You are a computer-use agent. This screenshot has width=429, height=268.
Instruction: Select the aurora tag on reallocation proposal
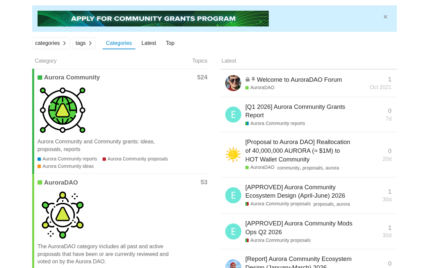coord(332,168)
